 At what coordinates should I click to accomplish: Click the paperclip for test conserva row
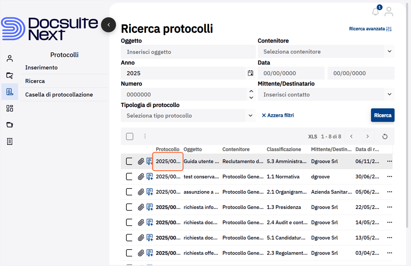point(141,177)
